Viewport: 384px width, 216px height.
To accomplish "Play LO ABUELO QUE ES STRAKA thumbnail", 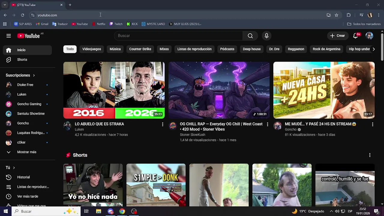I will click(x=114, y=90).
